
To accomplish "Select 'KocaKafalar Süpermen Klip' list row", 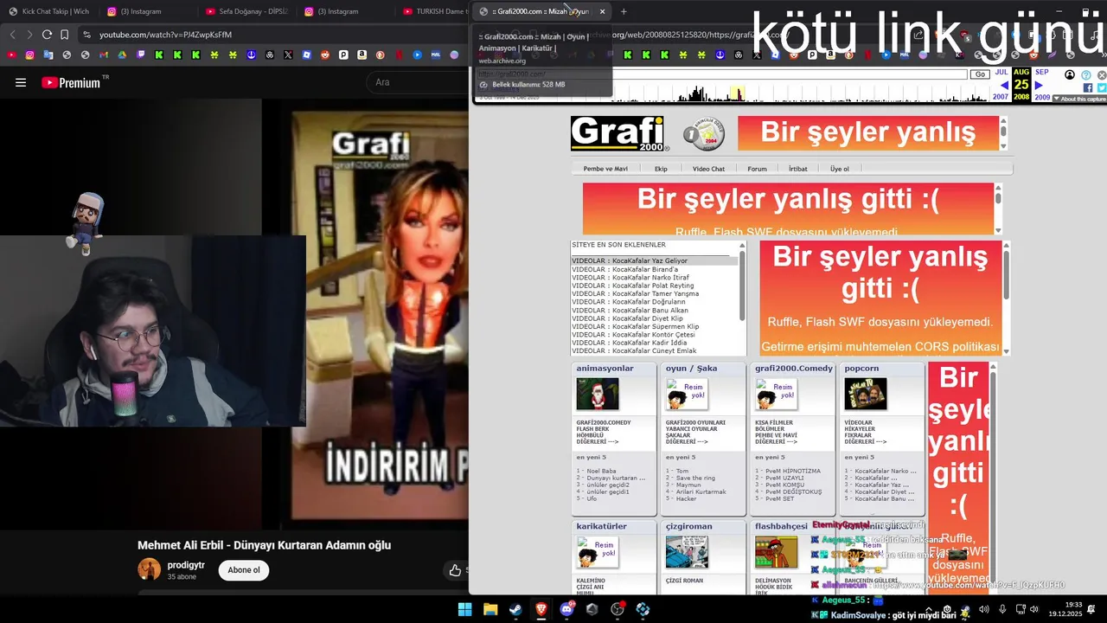I will [654, 327].
